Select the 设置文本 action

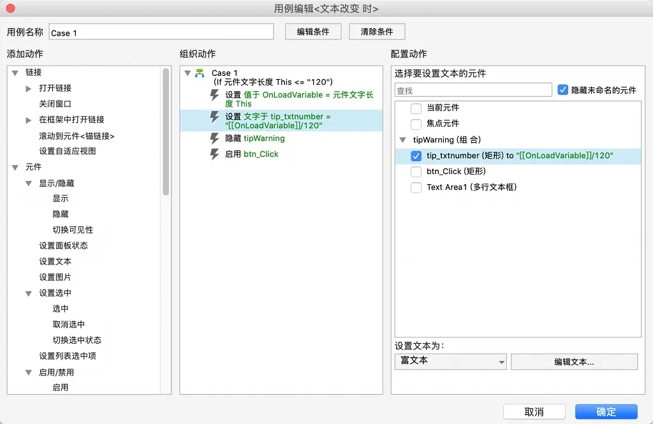click(55, 261)
